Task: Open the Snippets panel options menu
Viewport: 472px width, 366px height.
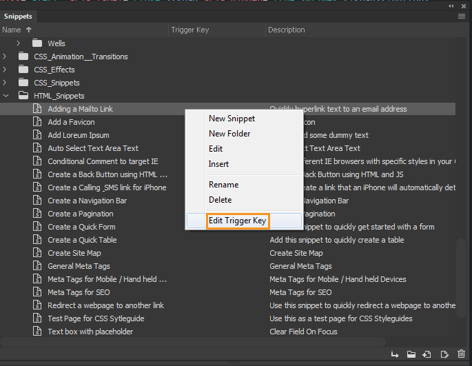Action: pos(461,16)
